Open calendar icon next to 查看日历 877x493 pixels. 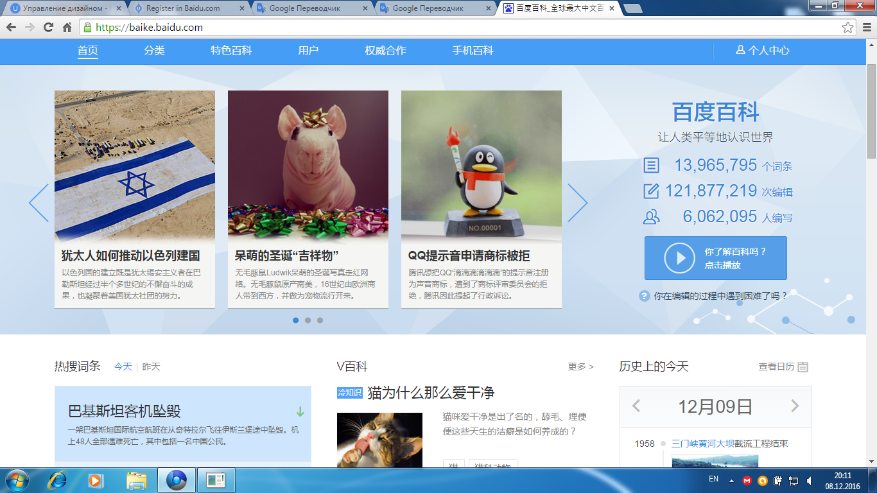(803, 367)
